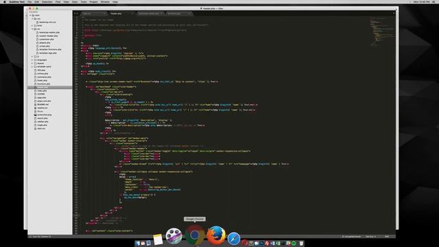Open template-tags.php in sidebar
Viewport: 439px width, 247px height.
(x=48, y=53)
